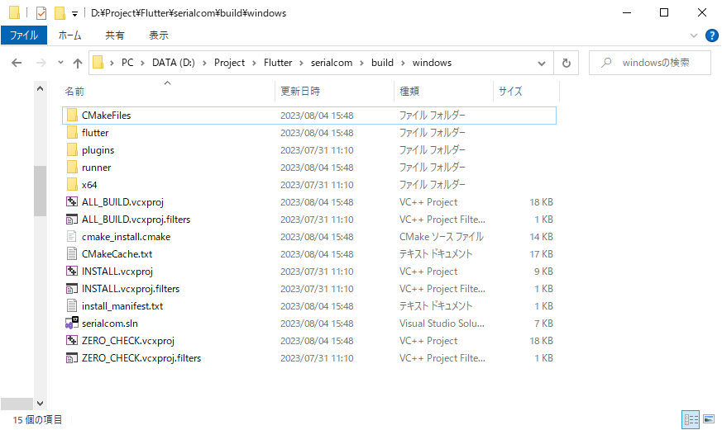The width and height of the screenshot is (722, 430).
Task: Navigate to Flutter in breadcrumb
Action: [278, 63]
